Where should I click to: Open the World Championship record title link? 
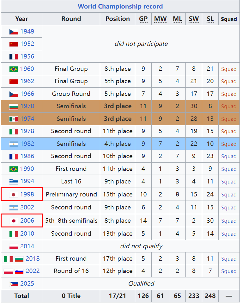click(120, 6)
